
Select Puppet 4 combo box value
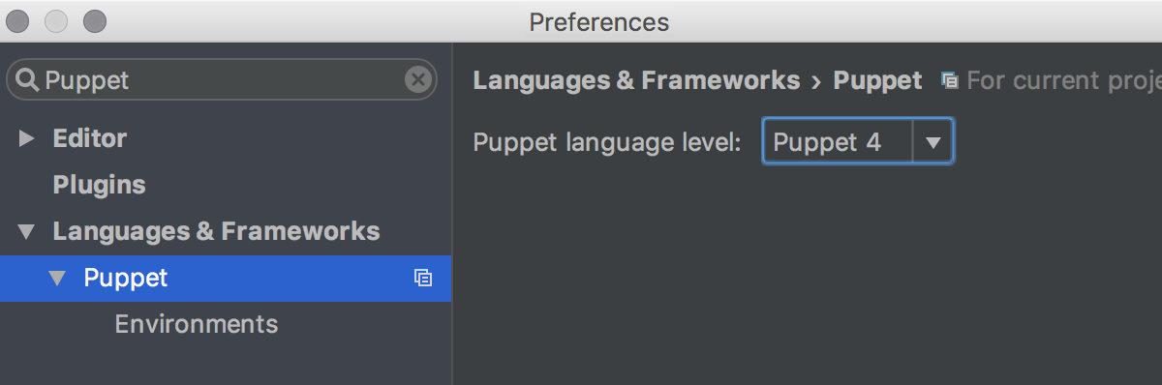[838, 142]
